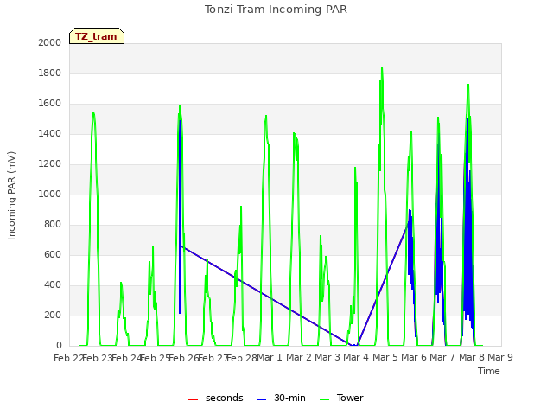This screenshot has height=415, width=553.
Task: Click the 2000 y-axis tick label
Action: 50,42
